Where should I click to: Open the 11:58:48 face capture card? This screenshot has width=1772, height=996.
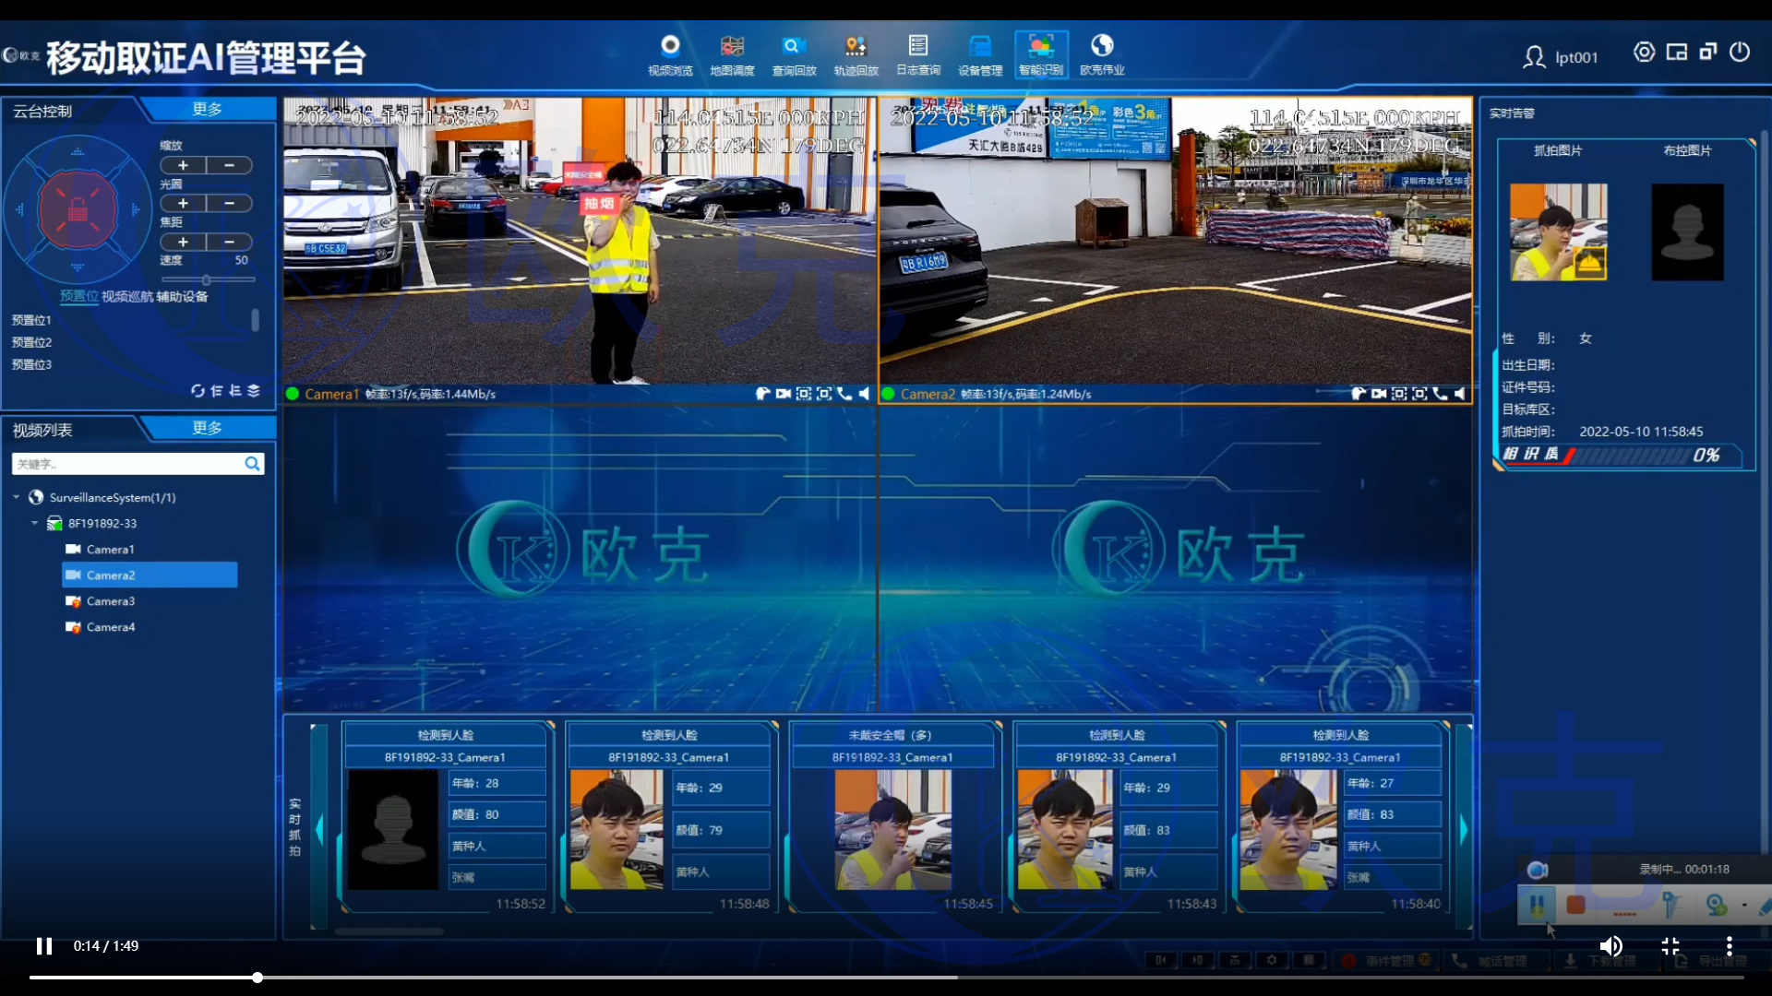click(670, 817)
